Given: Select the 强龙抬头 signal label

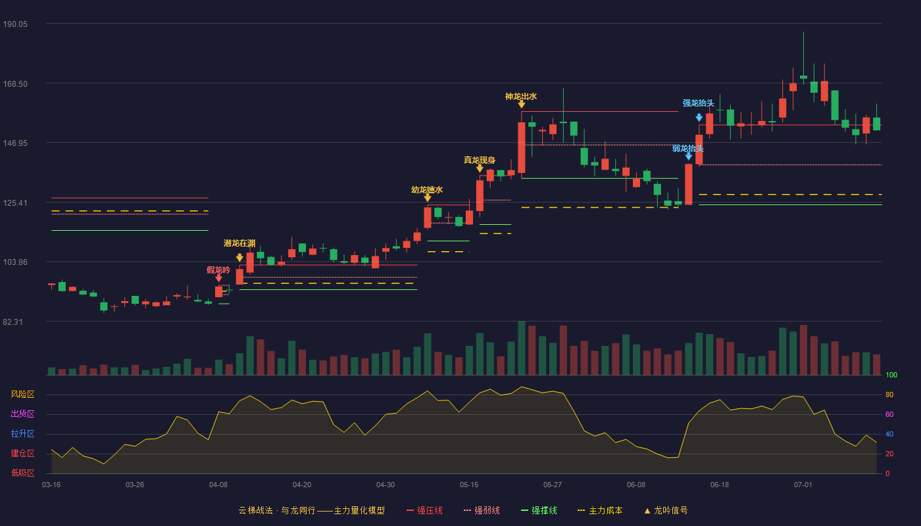Looking at the screenshot, I should pyautogui.click(x=698, y=103).
